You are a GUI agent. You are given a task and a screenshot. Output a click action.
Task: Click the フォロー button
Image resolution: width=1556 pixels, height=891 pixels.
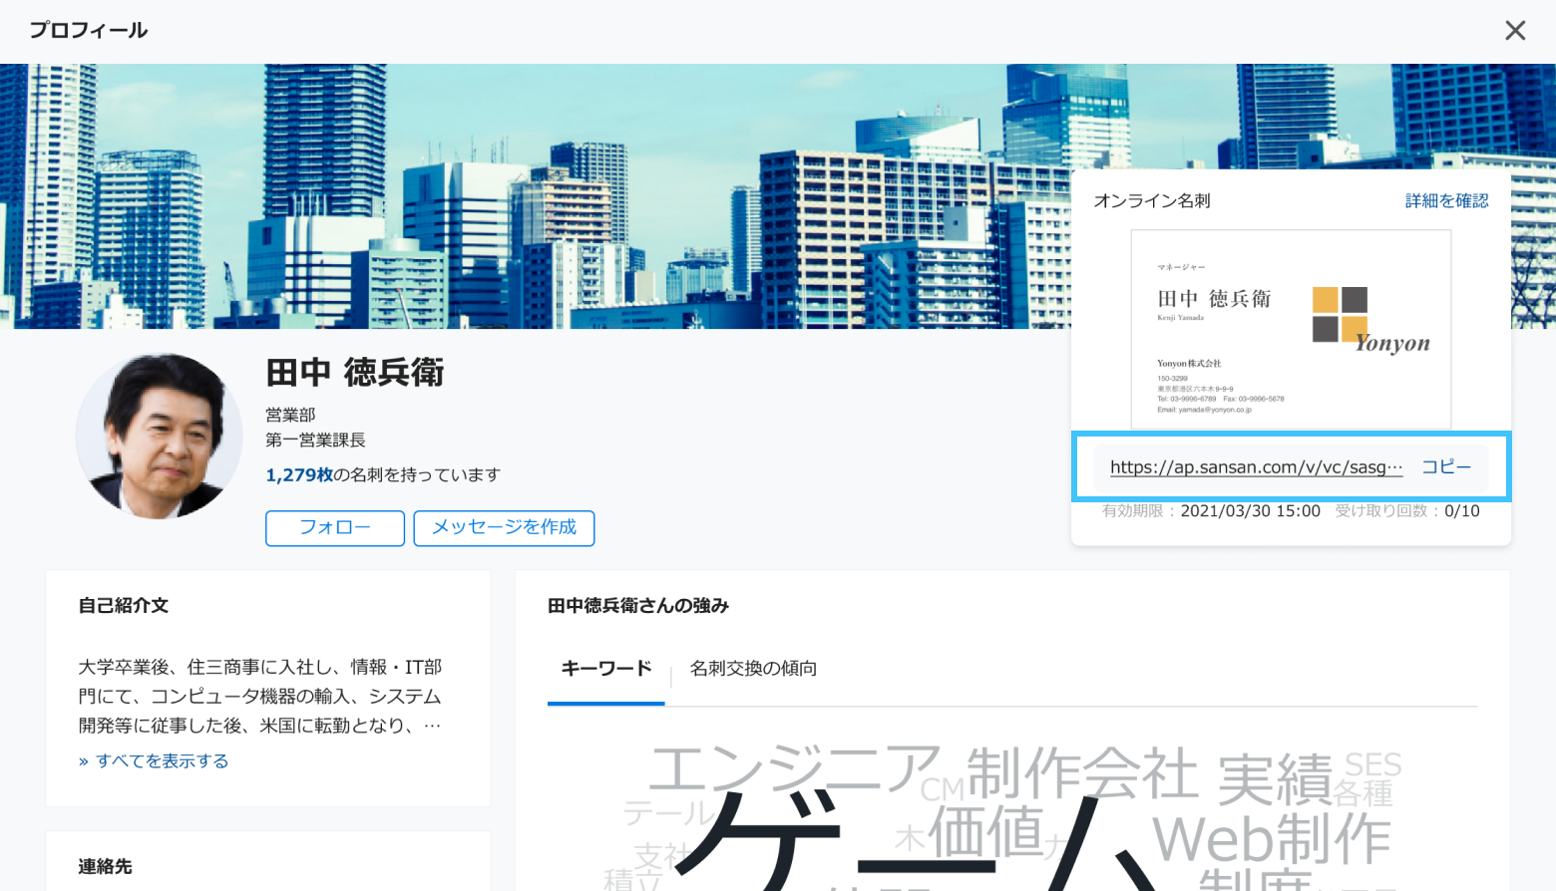coord(335,528)
